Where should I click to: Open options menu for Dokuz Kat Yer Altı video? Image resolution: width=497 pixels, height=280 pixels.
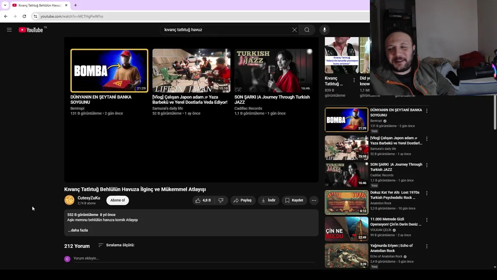427,193
